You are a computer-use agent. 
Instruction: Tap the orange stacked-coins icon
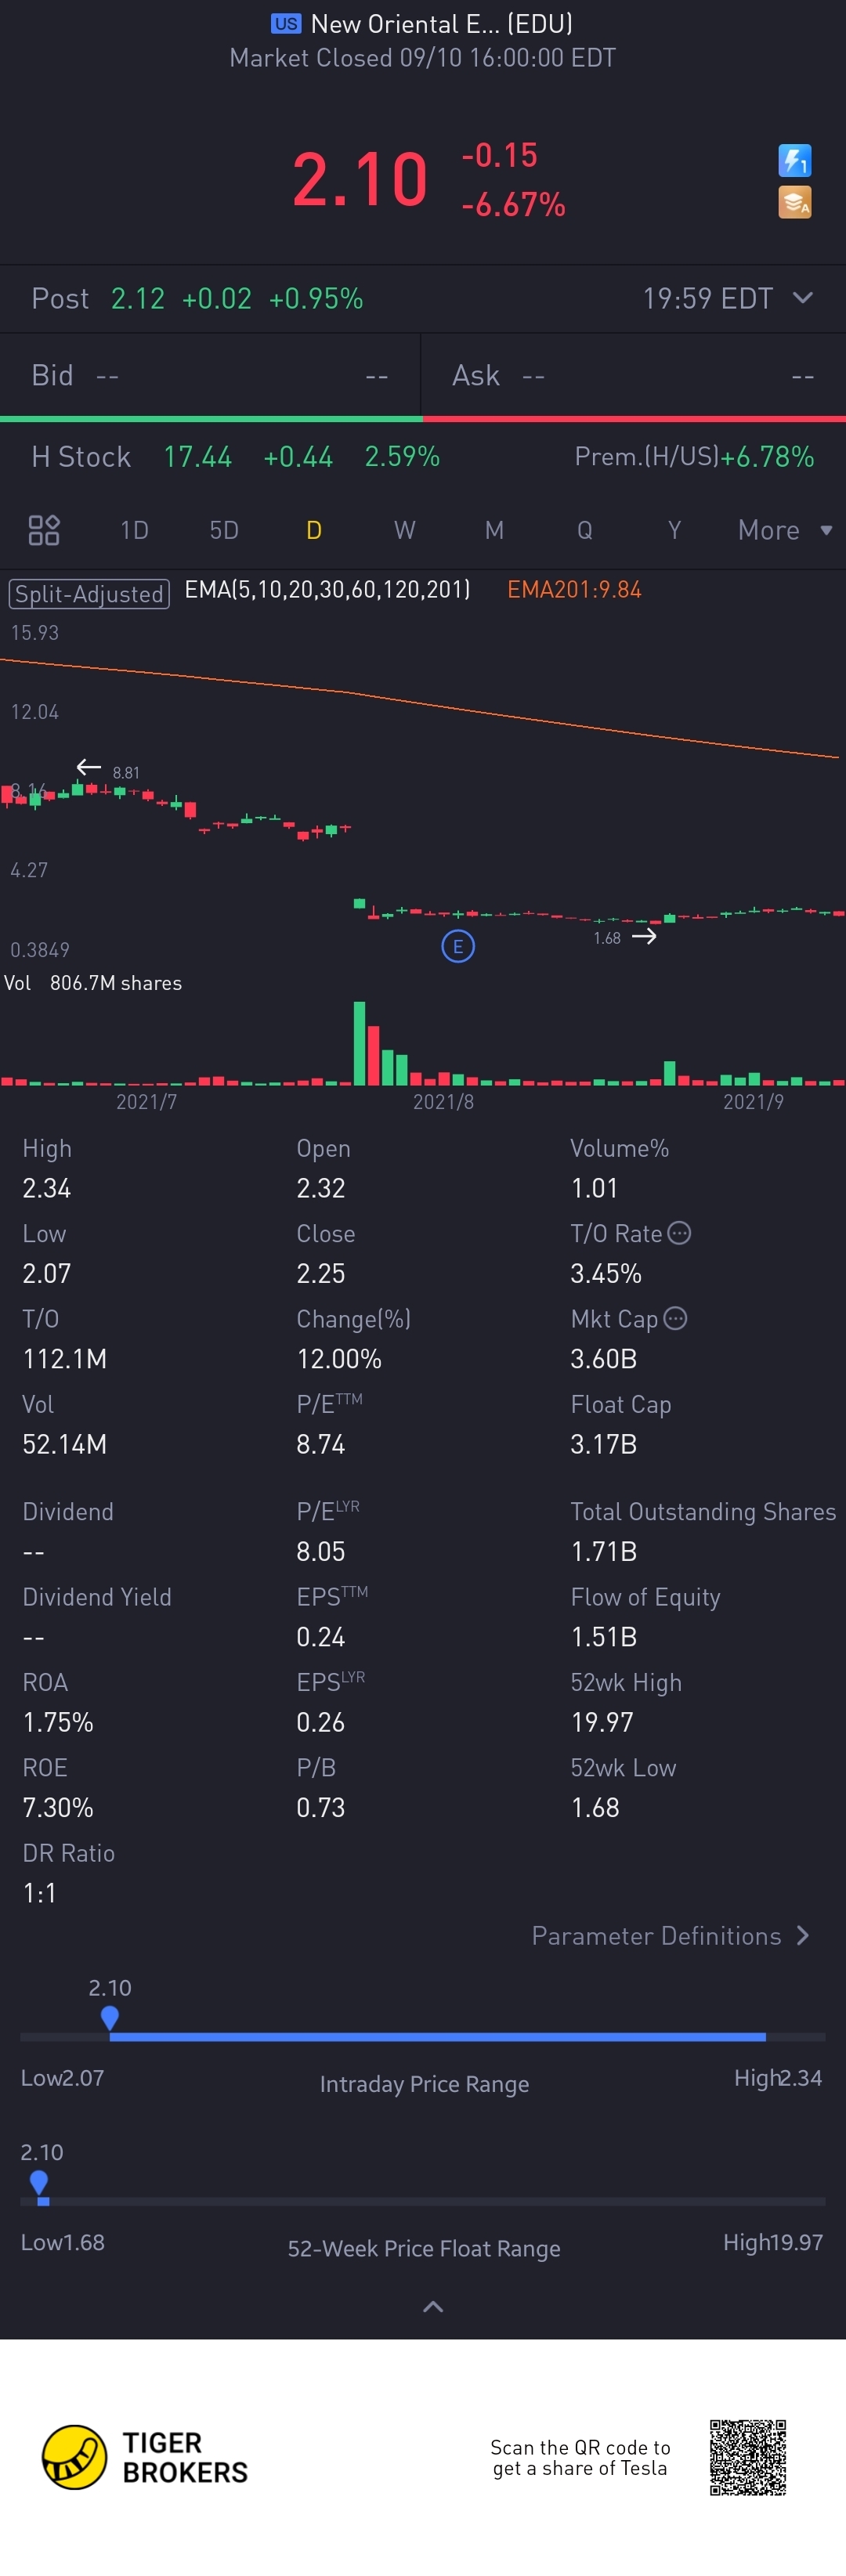[x=794, y=203]
